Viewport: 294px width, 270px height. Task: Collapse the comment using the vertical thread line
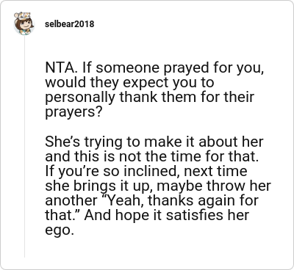click(x=24, y=147)
